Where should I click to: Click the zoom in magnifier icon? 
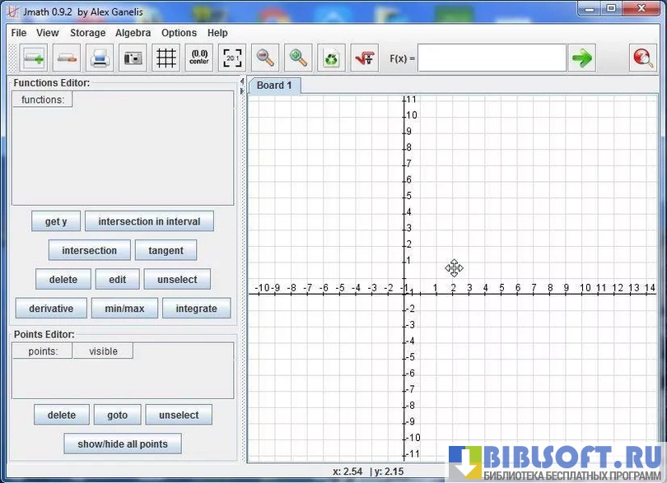pos(298,58)
